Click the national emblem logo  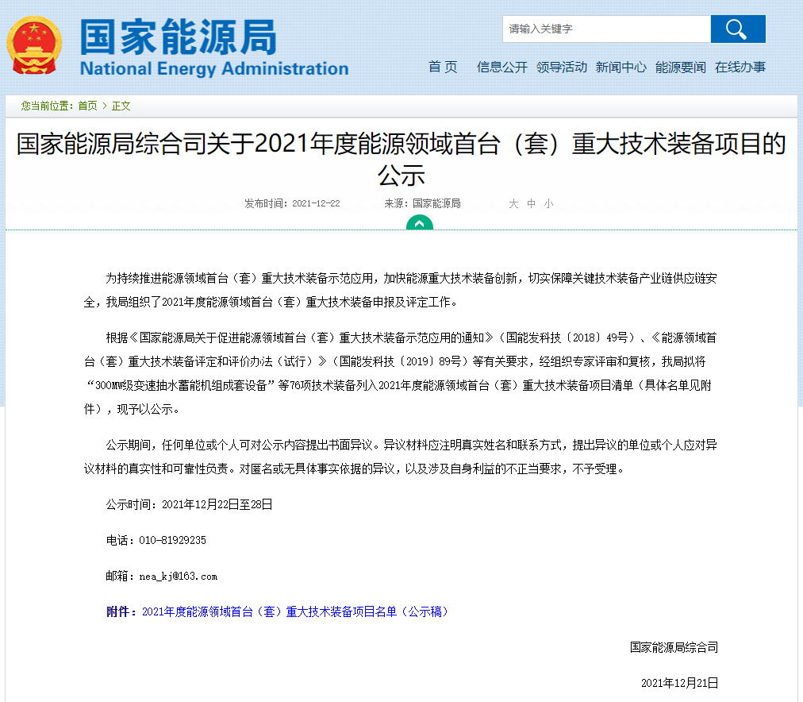point(33,45)
